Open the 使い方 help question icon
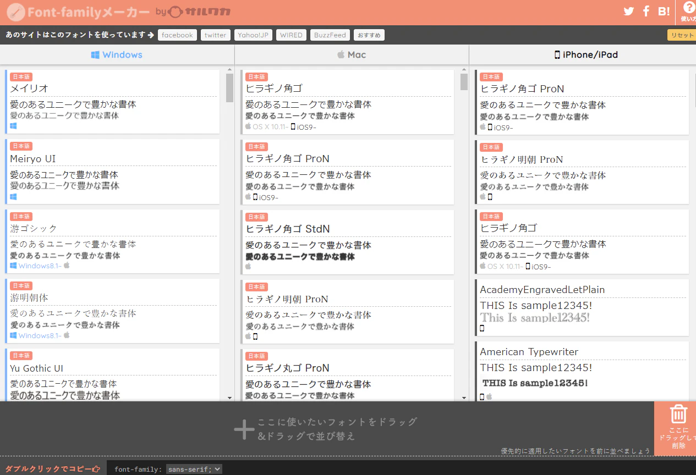Viewport: 696px width, 475px height. coord(689,8)
